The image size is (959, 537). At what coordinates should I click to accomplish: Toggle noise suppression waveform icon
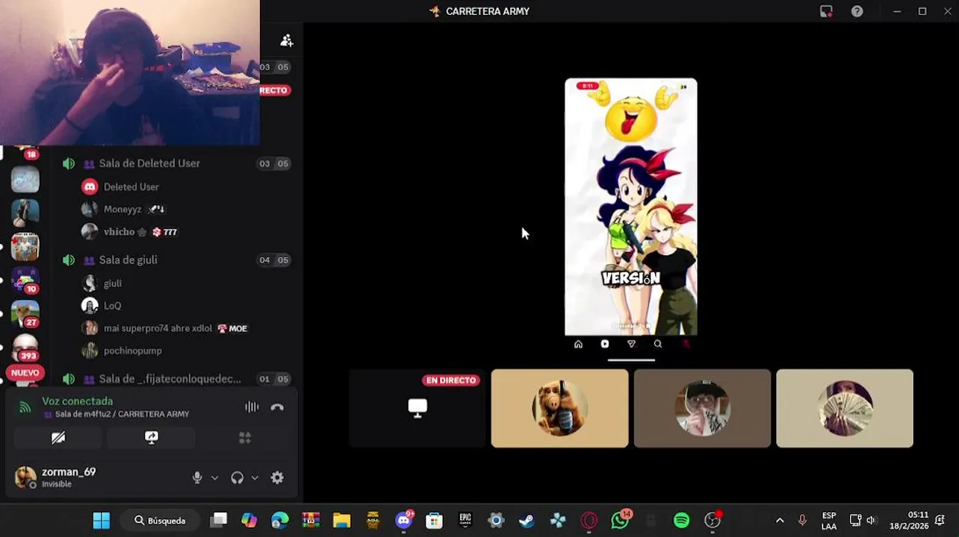(252, 407)
